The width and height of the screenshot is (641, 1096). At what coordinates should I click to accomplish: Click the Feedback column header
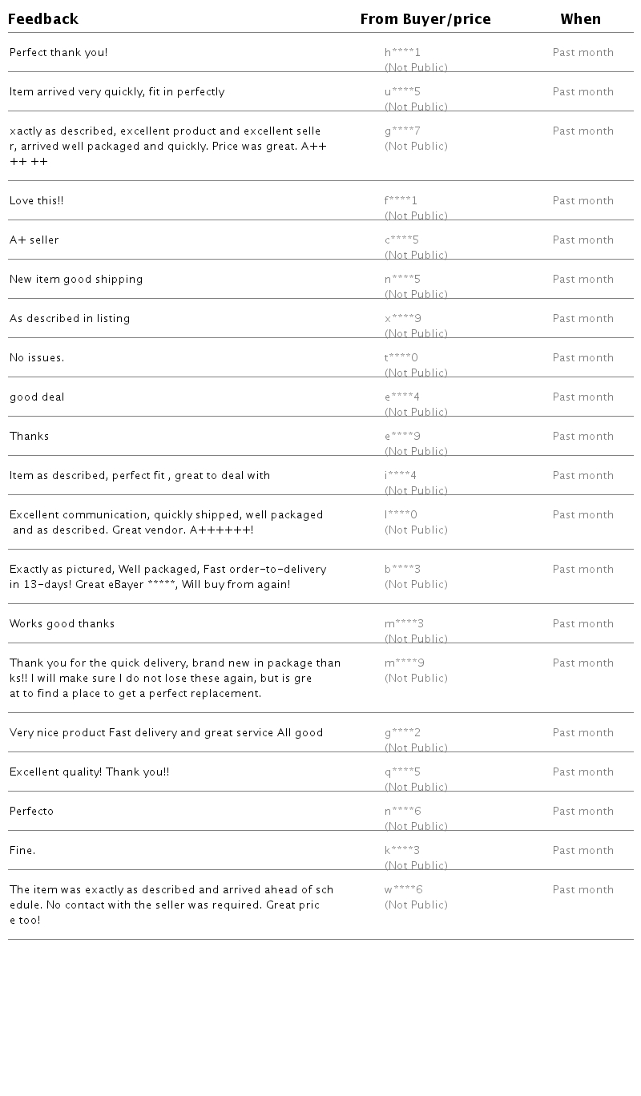click(43, 19)
